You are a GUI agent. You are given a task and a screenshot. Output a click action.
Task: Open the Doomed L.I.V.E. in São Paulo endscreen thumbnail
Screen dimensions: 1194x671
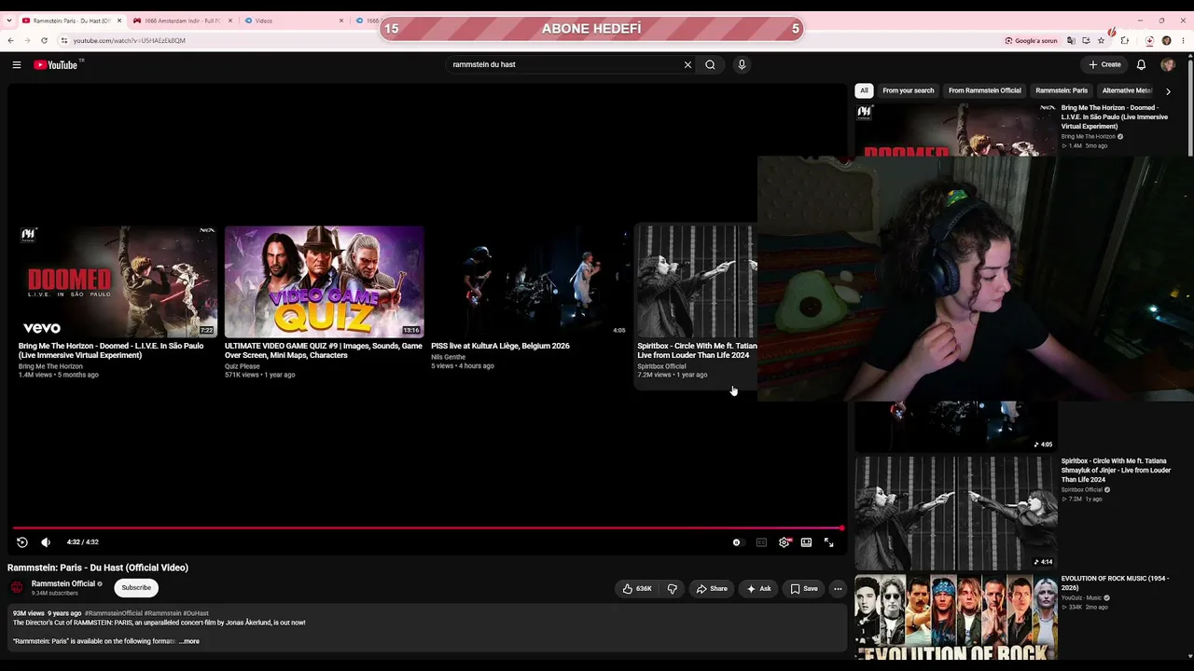pos(118,281)
